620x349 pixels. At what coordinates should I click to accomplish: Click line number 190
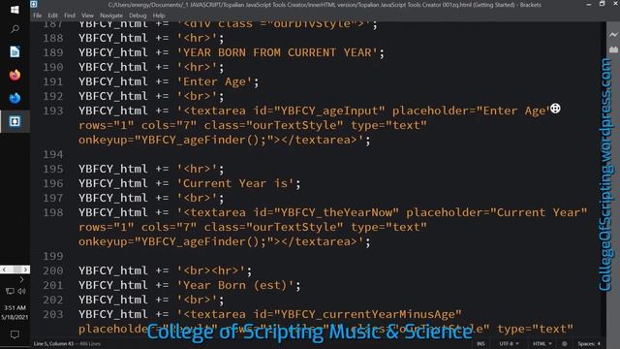53,67
